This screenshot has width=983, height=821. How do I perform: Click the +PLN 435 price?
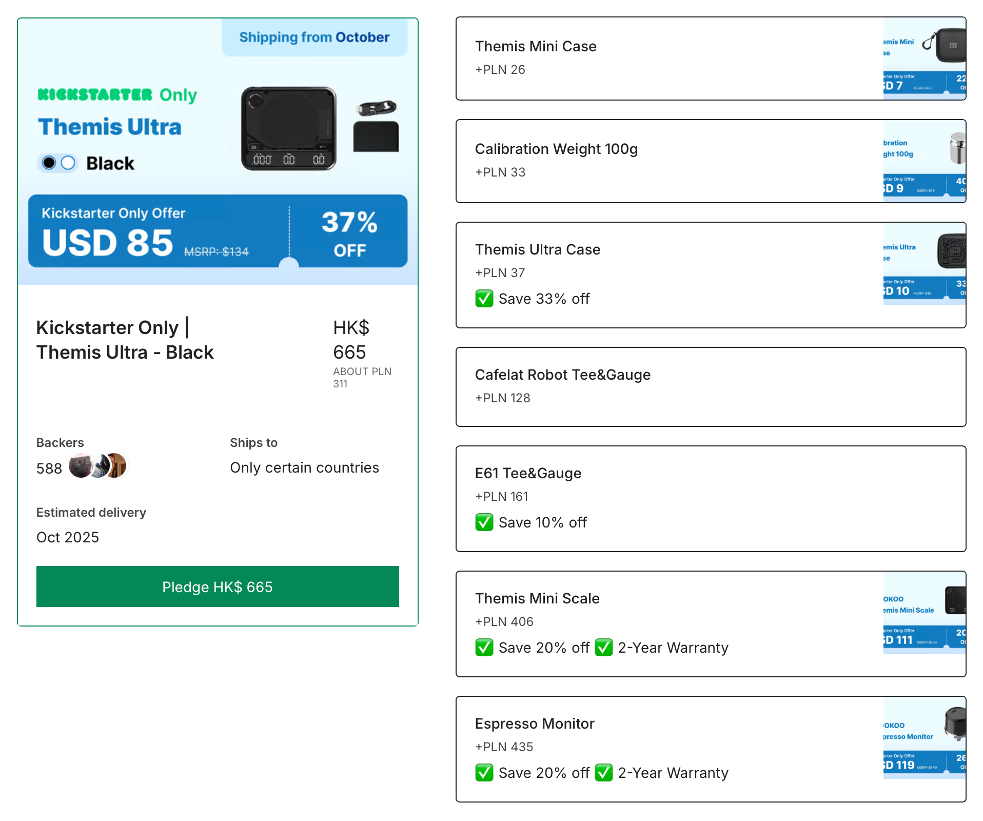[504, 747]
